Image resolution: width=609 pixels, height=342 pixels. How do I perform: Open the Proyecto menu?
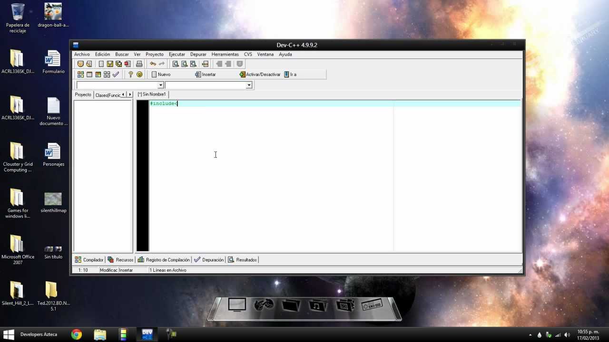click(x=155, y=54)
